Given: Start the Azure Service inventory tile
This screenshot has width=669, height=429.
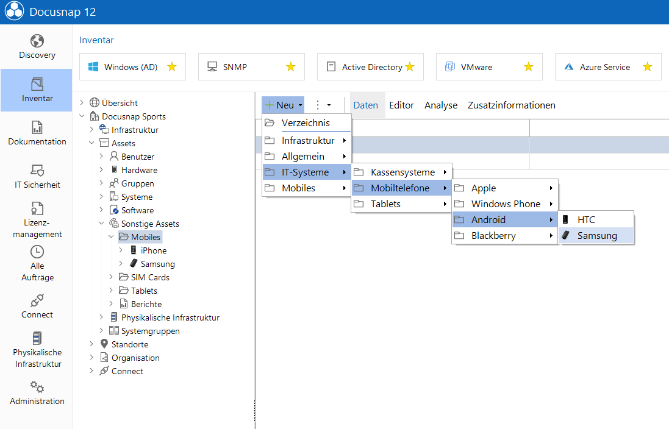Looking at the screenshot, I should 608,66.
